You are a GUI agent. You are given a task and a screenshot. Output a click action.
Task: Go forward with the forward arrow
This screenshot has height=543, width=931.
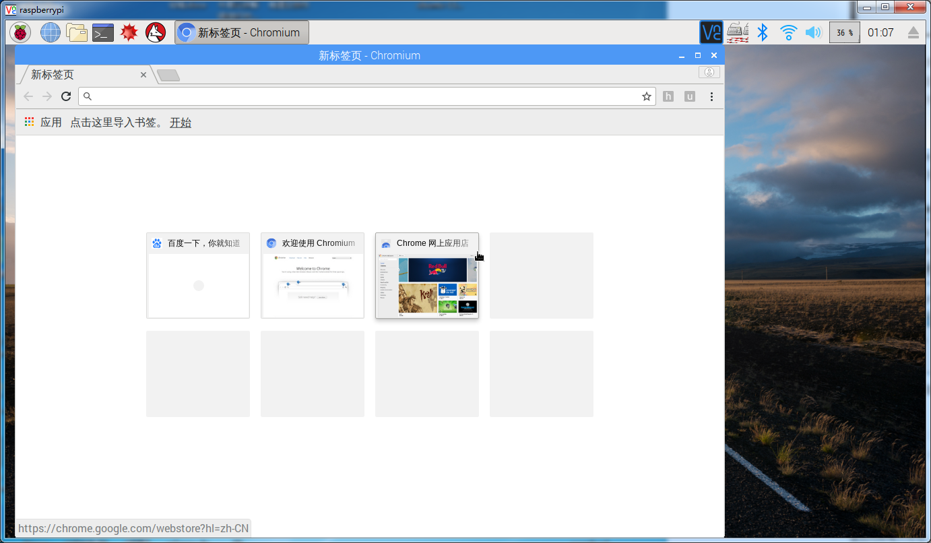point(47,96)
